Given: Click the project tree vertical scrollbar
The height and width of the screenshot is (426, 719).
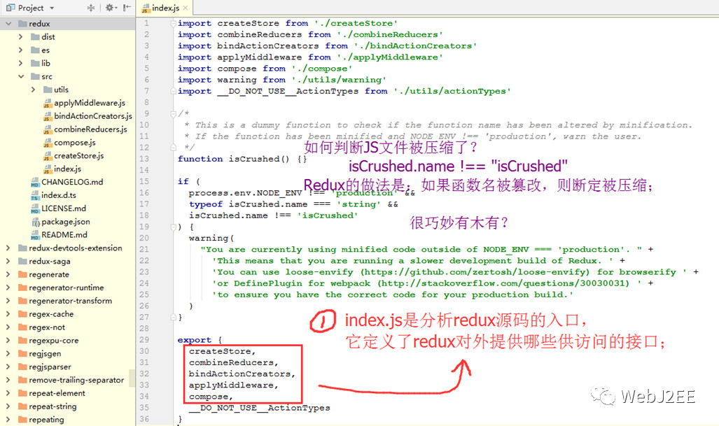Looking at the screenshot, I should point(132,378).
